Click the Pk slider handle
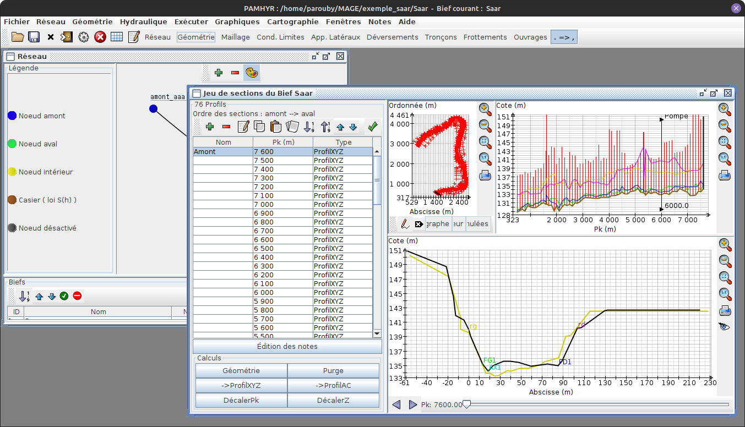 (467, 404)
